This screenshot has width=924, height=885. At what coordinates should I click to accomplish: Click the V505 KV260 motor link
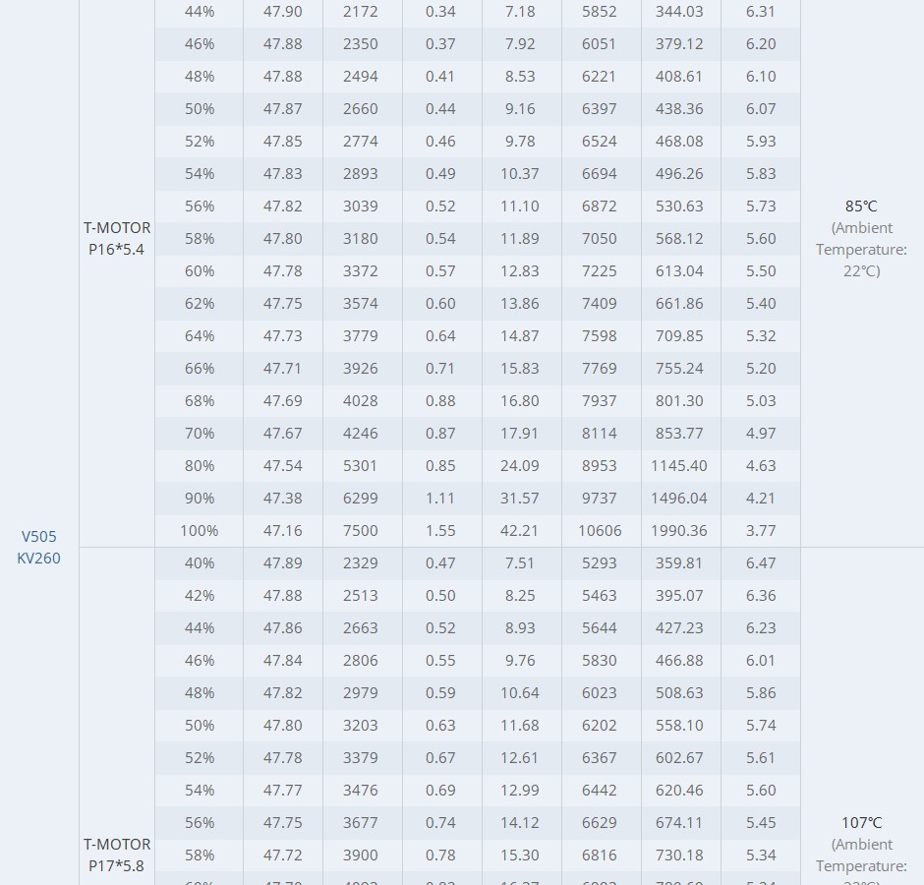39,548
